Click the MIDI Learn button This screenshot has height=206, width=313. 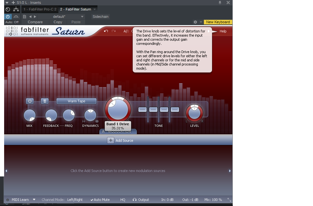[20, 200]
